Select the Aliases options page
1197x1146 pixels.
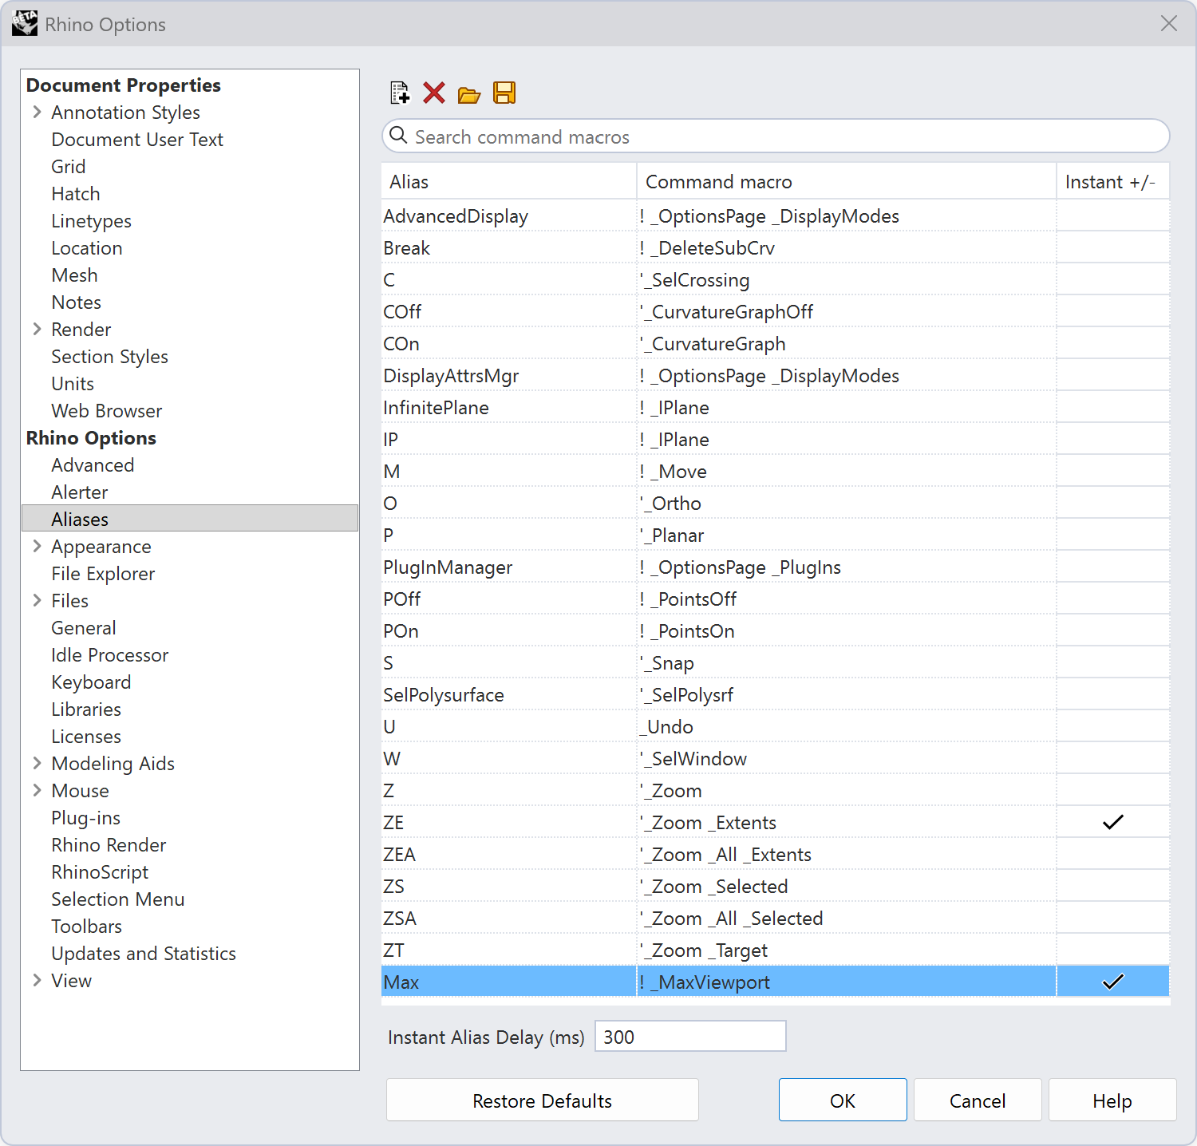tap(190, 519)
